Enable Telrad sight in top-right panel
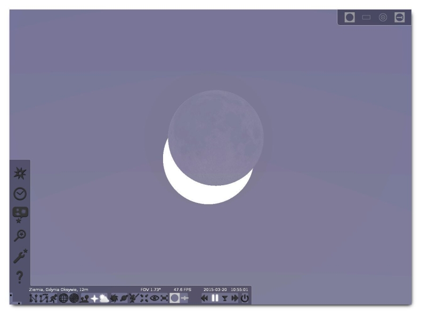The image size is (421, 314). pyautogui.click(x=382, y=18)
